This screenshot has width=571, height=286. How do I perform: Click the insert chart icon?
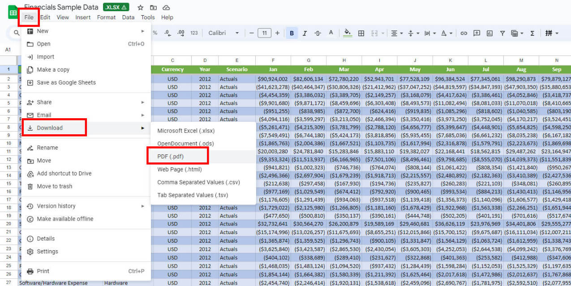(489, 33)
